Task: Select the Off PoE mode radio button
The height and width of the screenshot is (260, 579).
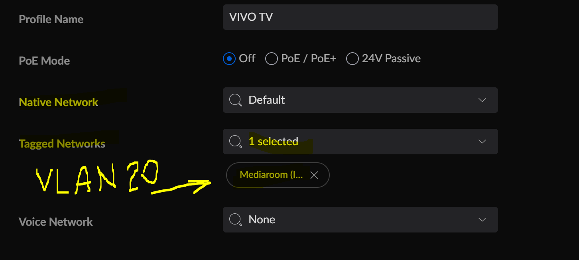Action: click(229, 59)
